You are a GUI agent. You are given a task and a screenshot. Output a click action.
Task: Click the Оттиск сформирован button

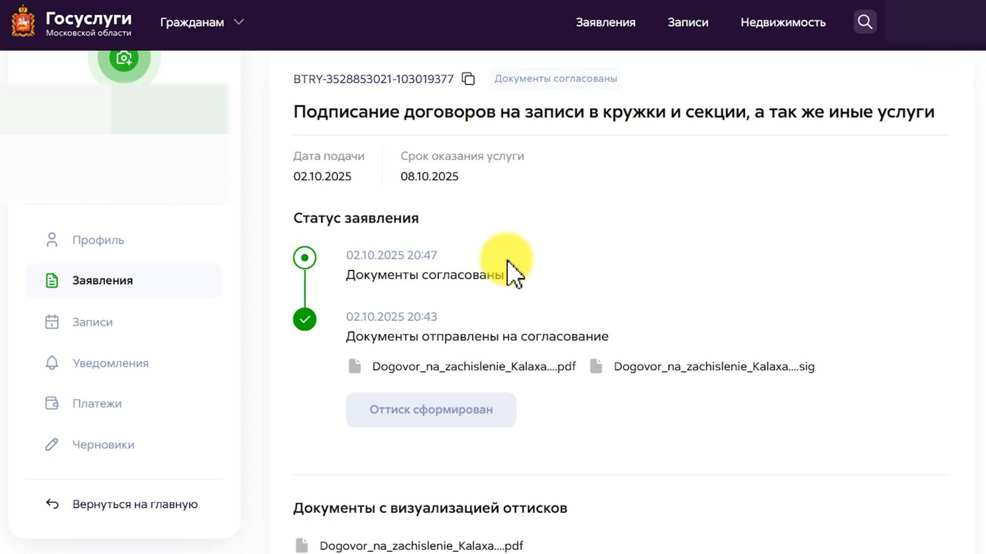point(431,409)
